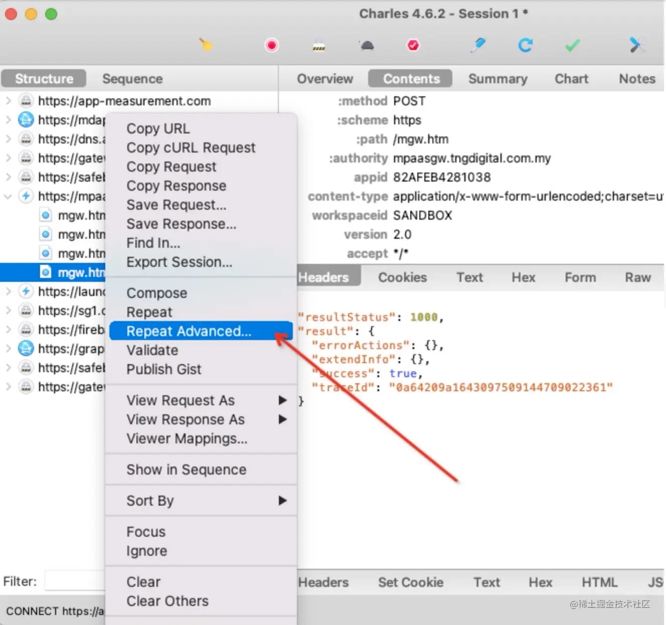
Task: Select the Cookies request tab
Action: tap(402, 277)
